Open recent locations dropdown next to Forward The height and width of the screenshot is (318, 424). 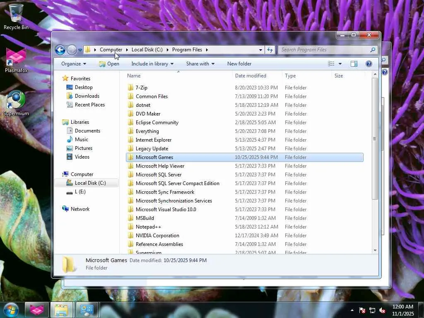click(x=80, y=50)
